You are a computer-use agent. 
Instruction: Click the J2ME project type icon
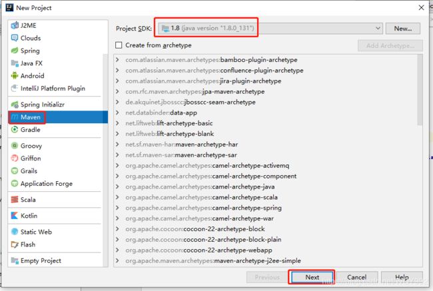click(15, 25)
